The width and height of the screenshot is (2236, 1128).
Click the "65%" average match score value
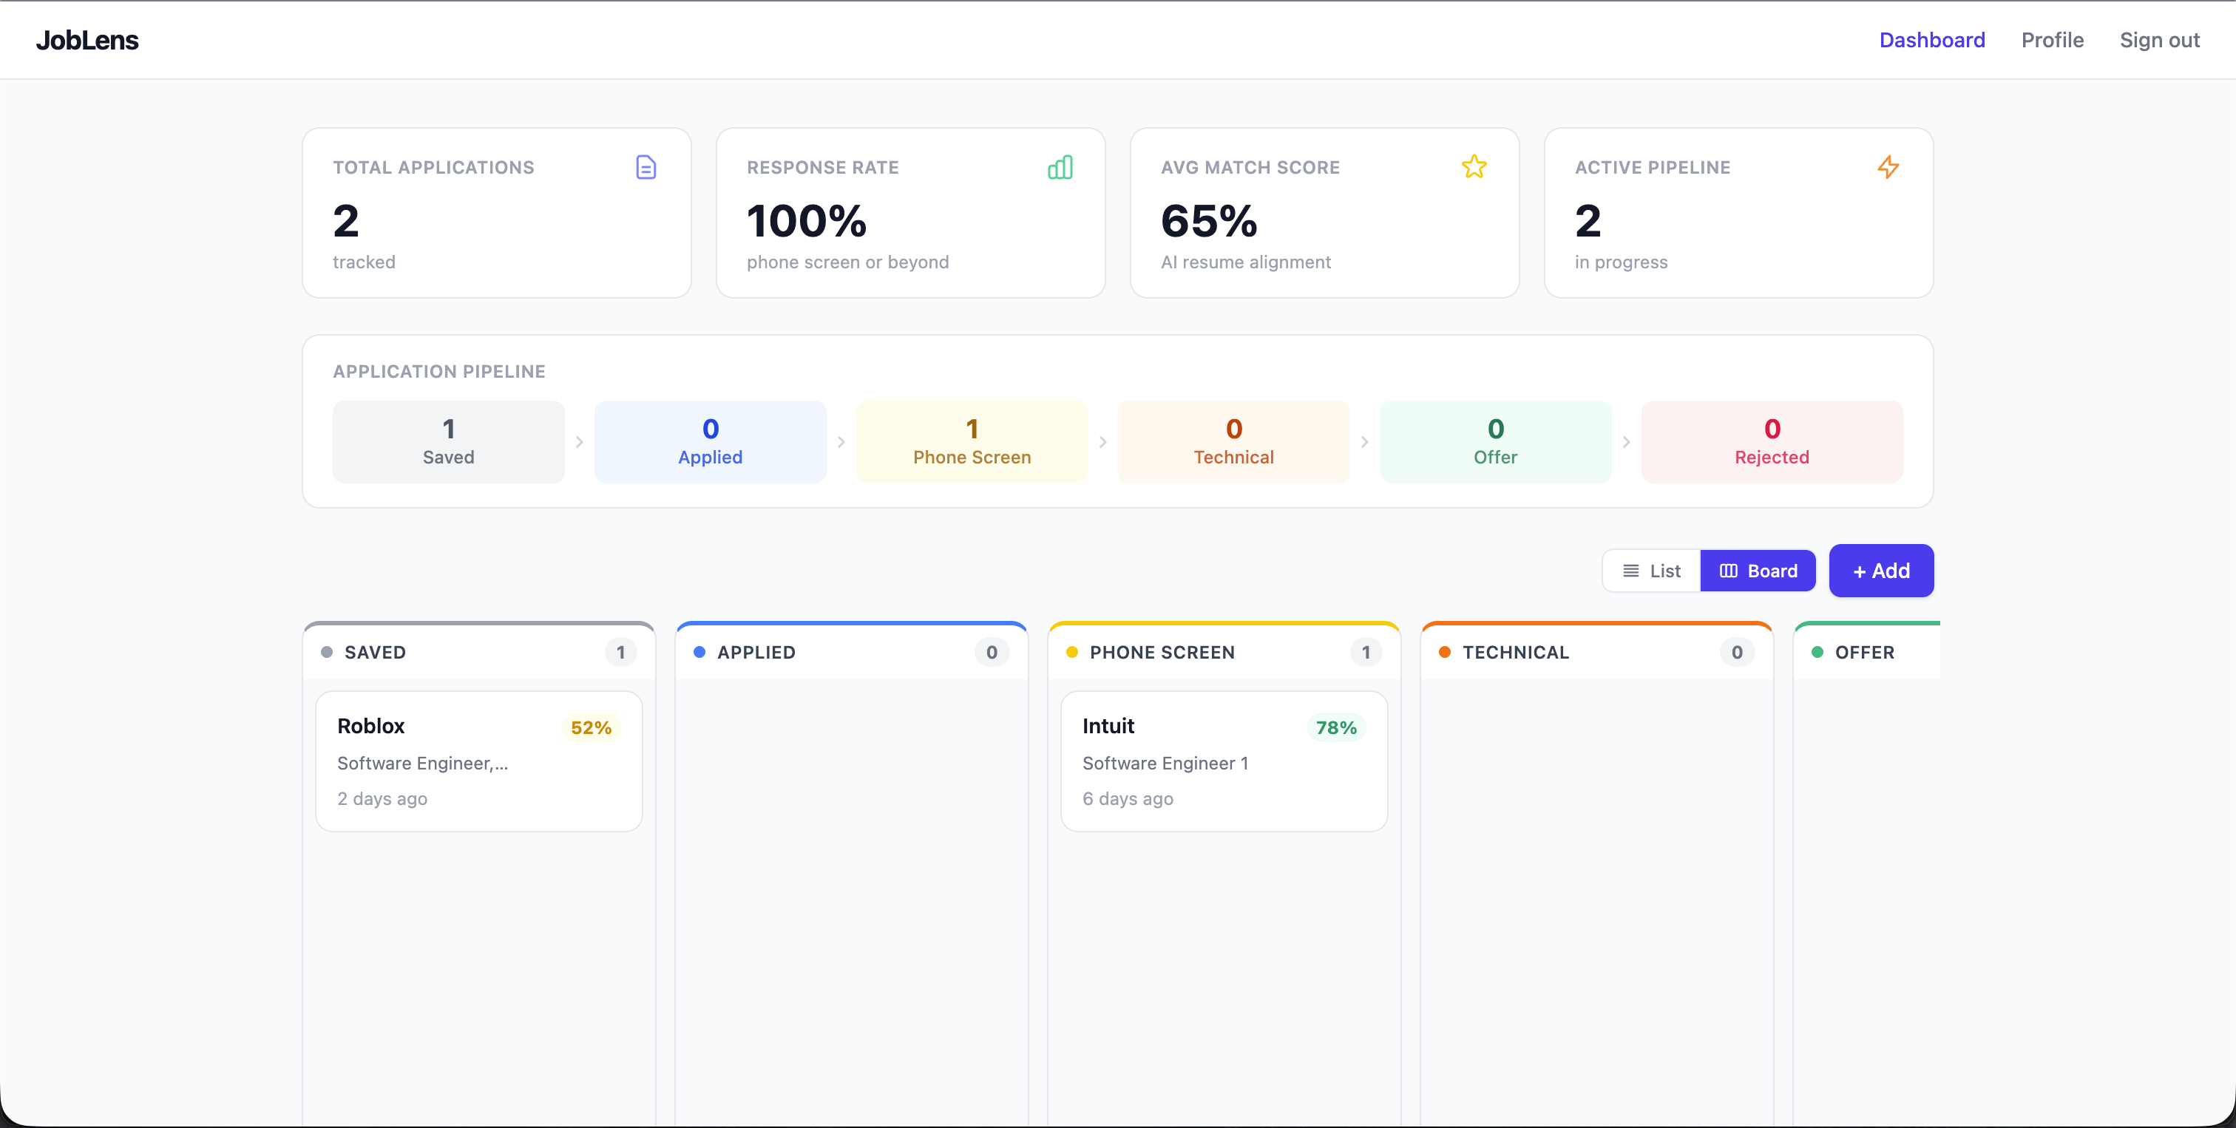click(1209, 220)
